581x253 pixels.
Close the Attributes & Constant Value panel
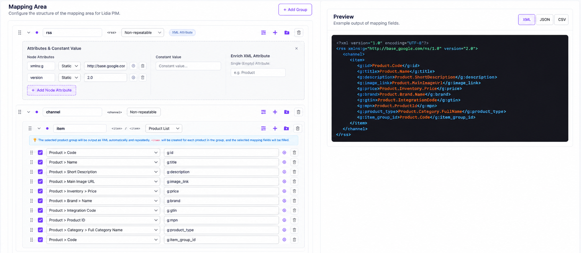(x=296, y=49)
